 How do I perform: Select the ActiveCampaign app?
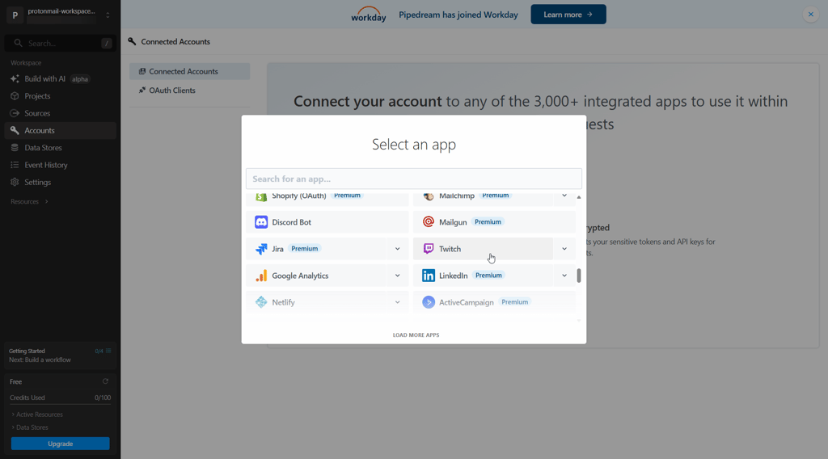pyautogui.click(x=494, y=302)
